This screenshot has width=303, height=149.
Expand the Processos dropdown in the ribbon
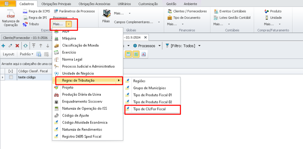(73, 18)
